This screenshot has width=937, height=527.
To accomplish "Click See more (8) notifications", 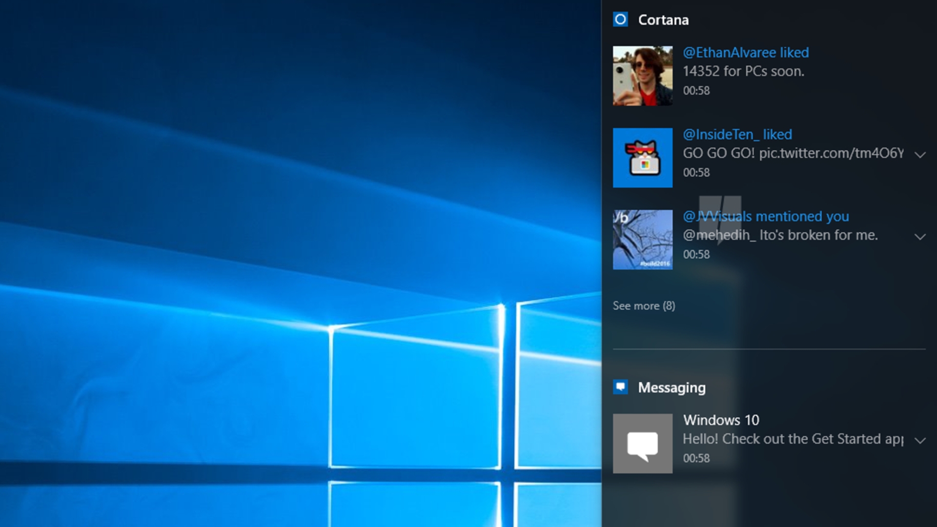I will 644,305.
